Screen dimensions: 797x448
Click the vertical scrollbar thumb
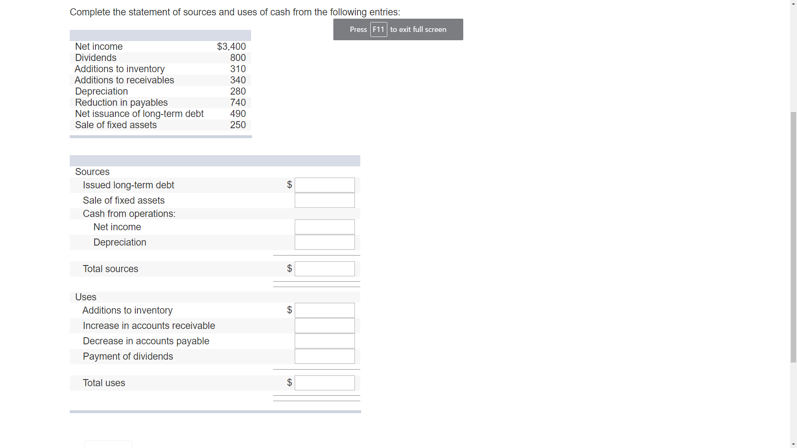point(793,236)
